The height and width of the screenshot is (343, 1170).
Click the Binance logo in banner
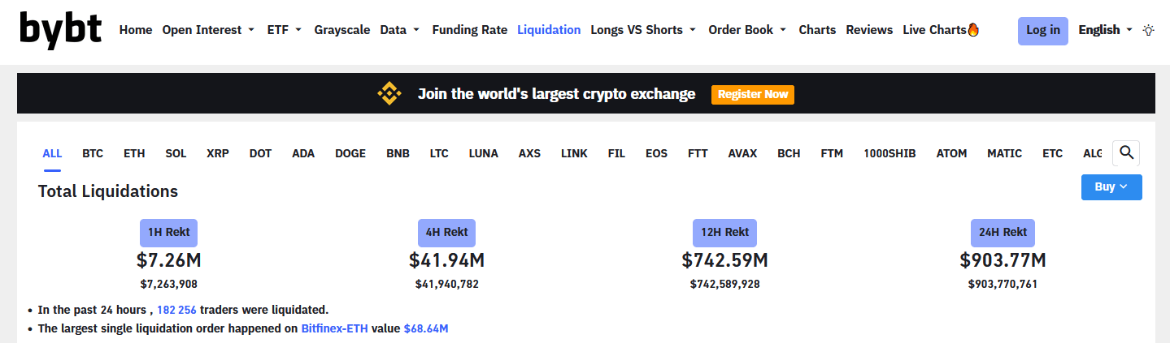click(x=389, y=94)
